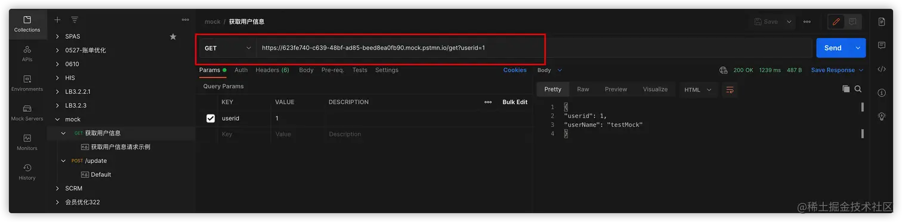This screenshot has width=902, height=222.
Task: Open the Environments sidebar section
Action: [27, 83]
